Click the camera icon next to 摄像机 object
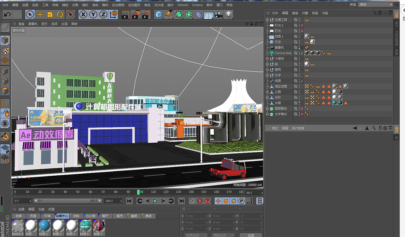 [271, 47]
